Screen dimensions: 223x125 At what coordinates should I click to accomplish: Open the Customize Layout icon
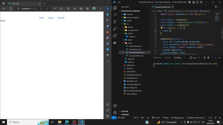201,2
